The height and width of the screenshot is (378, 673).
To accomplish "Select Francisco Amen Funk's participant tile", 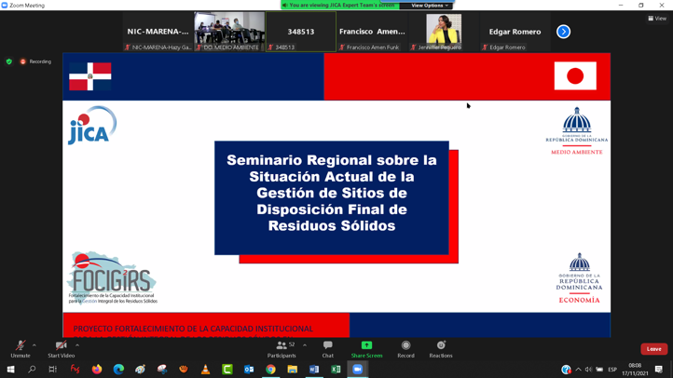I will [372, 32].
